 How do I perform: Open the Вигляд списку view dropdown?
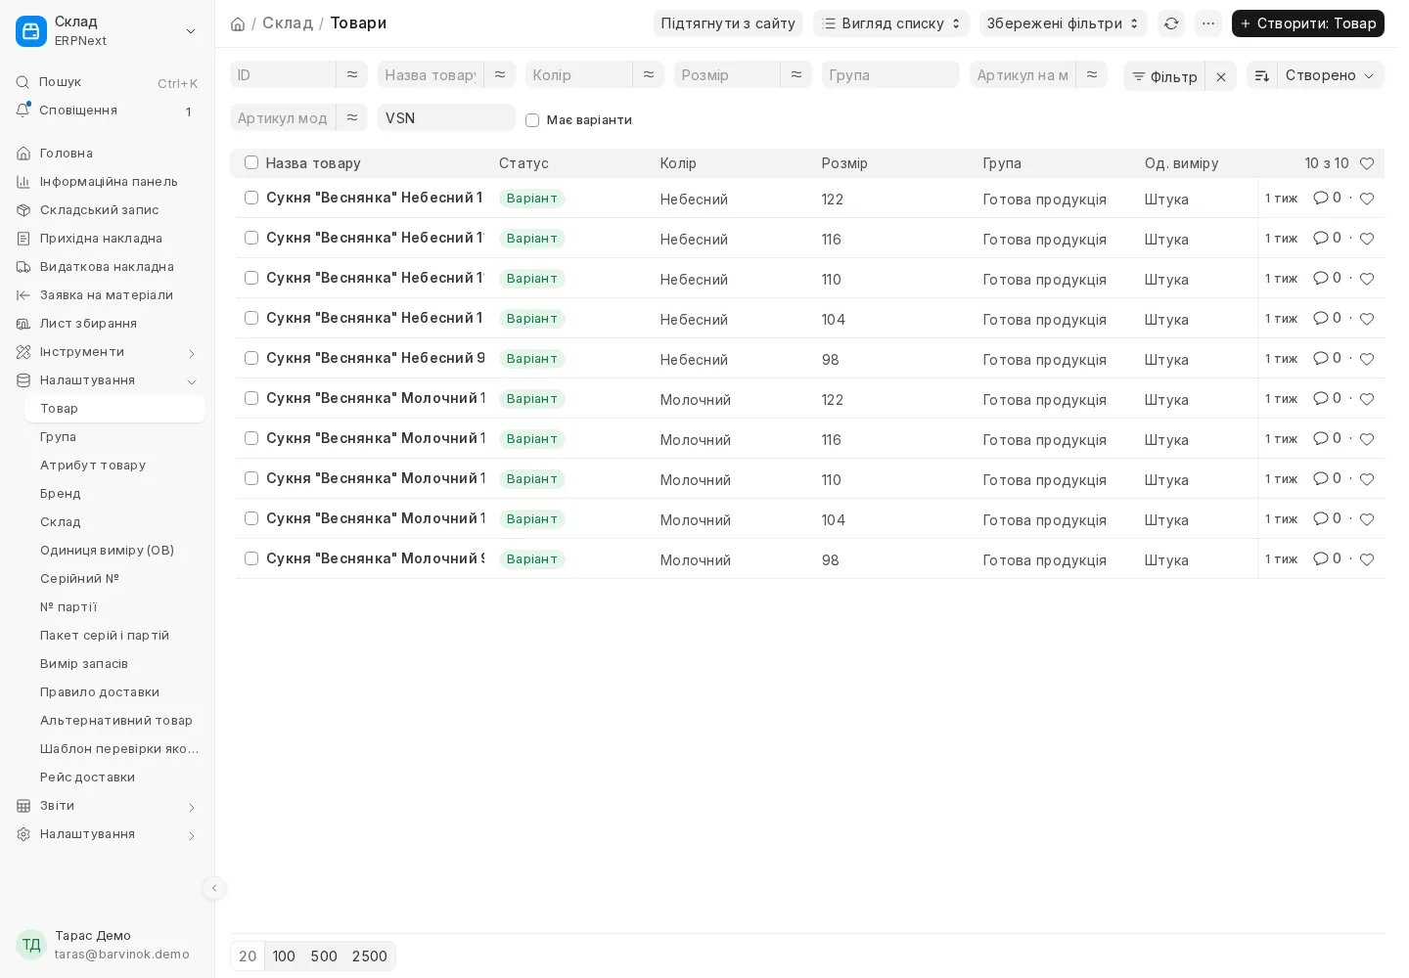[891, 23]
